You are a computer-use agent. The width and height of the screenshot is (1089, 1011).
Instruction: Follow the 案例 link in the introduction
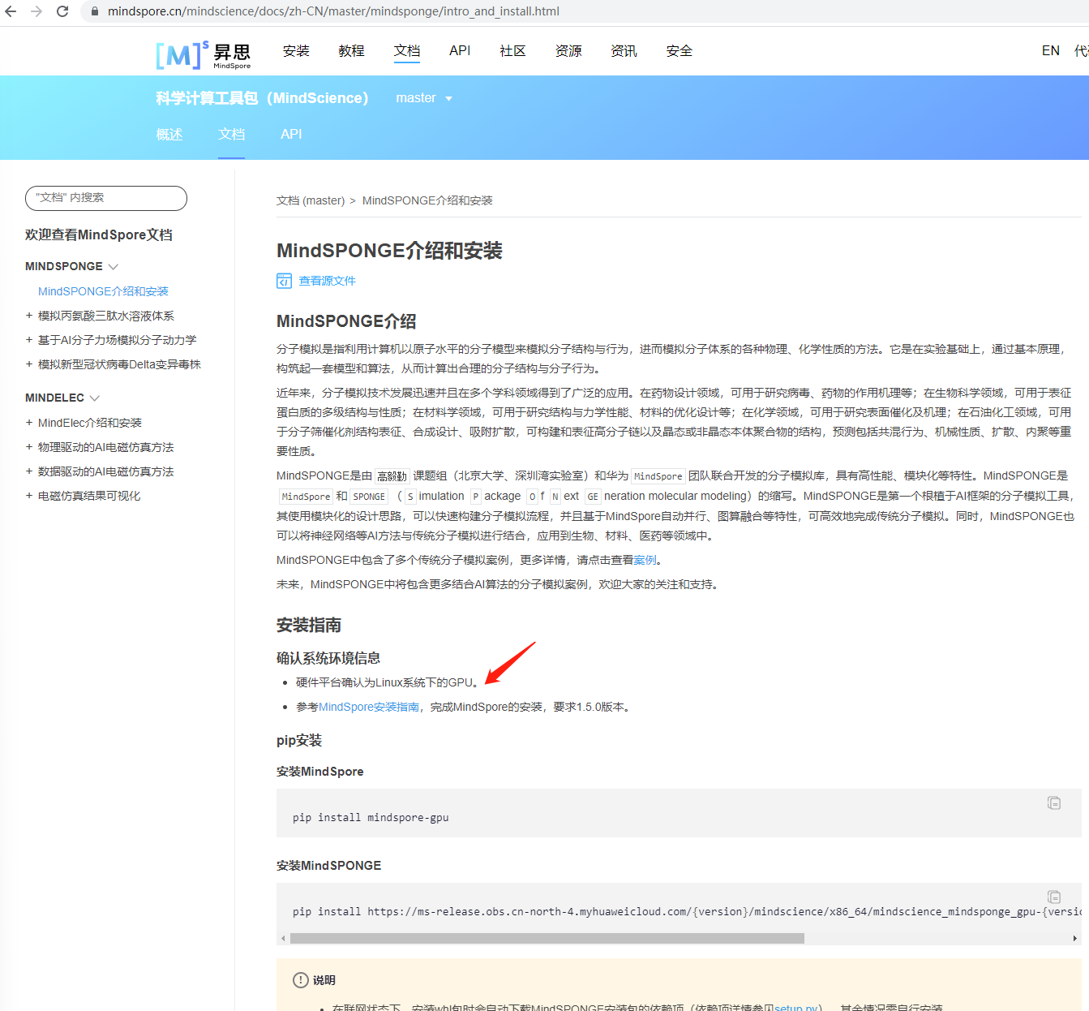pyautogui.click(x=645, y=560)
